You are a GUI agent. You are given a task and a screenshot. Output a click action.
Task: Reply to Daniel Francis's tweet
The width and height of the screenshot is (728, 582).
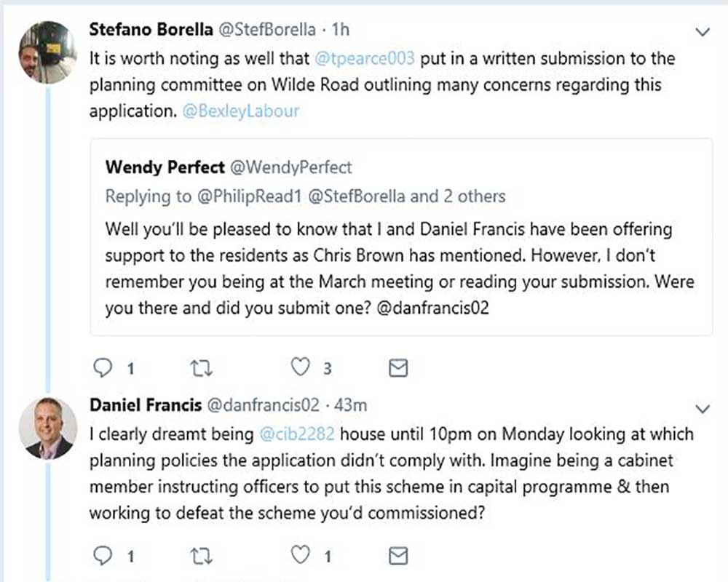point(104,557)
